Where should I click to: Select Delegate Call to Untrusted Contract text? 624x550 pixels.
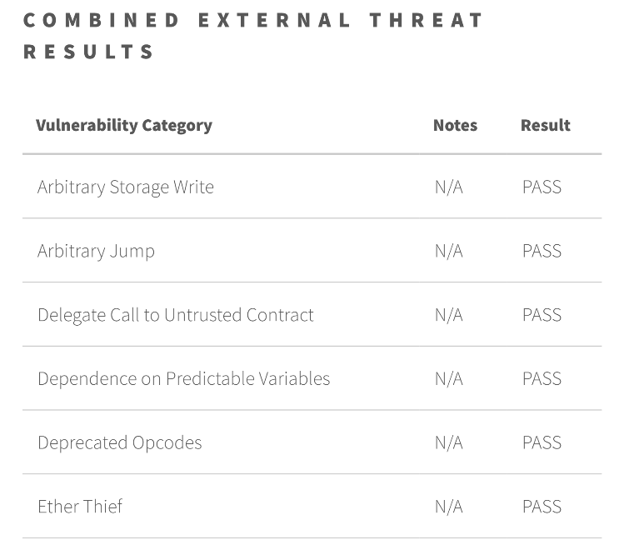pyautogui.click(x=176, y=315)
